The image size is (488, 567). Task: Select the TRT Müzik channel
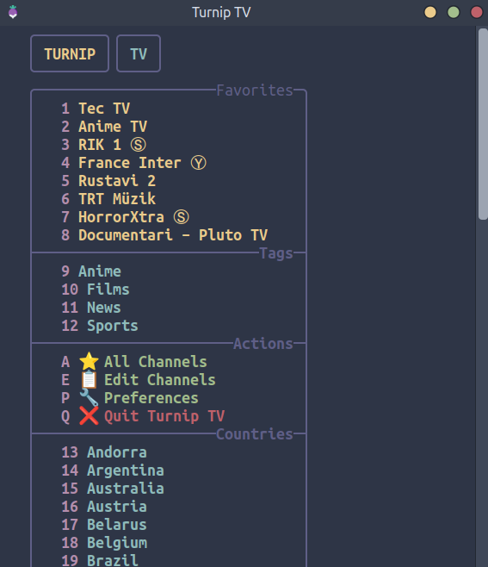pyautogui.click(x=117, y=199)
